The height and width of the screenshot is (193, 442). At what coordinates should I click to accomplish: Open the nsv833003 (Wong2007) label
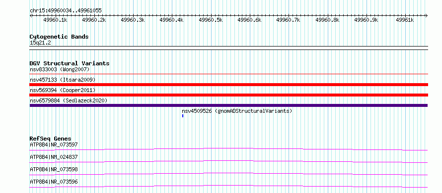point(60,69)
